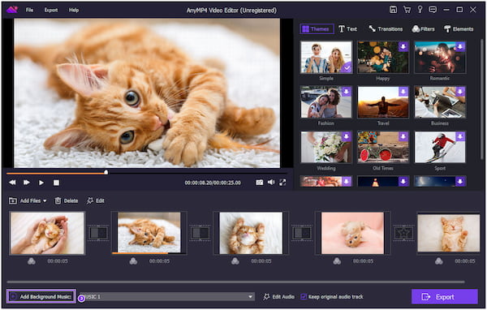This screenshot has width=487, height=310.
Task: Click the Edit Audio button
Action: point(278,297)
